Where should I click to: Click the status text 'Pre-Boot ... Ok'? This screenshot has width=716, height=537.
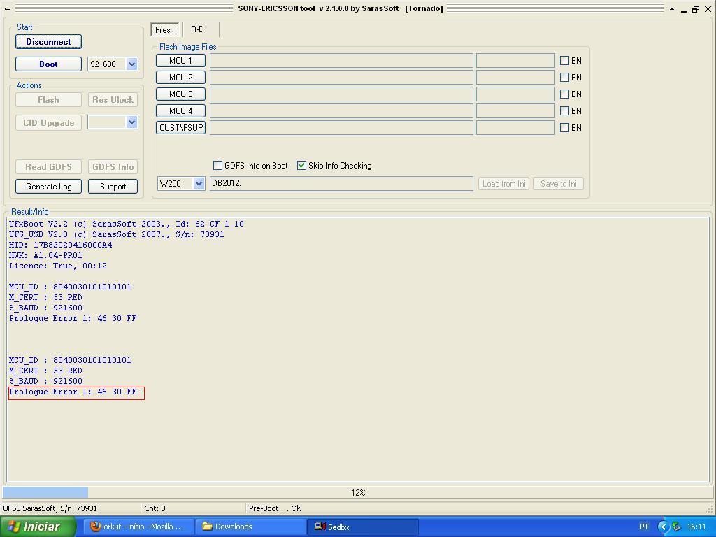274,508
